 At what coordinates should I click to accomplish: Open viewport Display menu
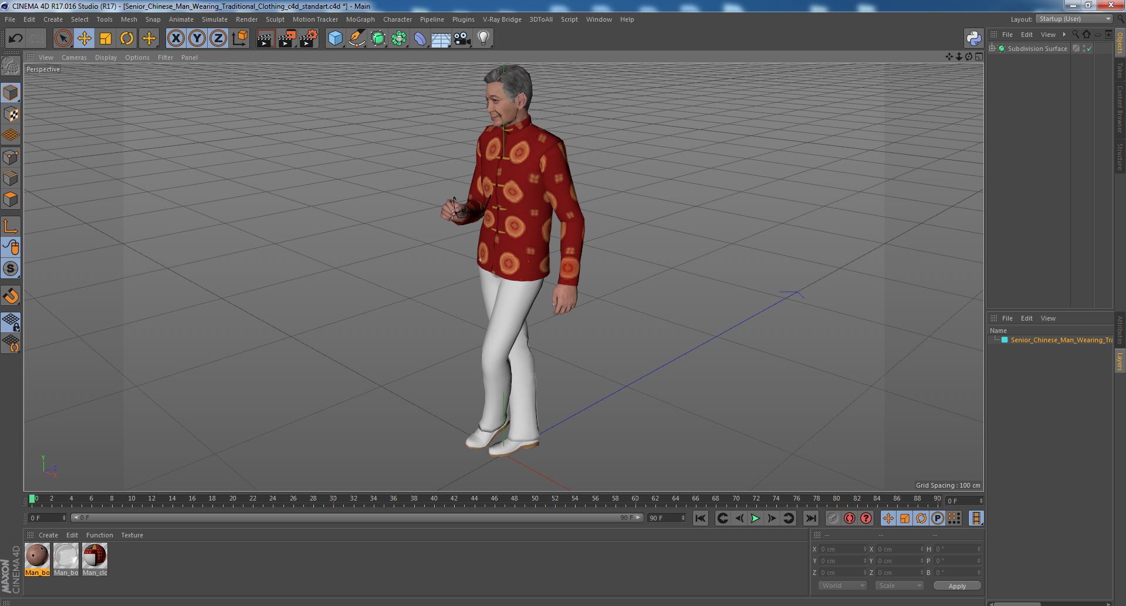coord(106,57)
